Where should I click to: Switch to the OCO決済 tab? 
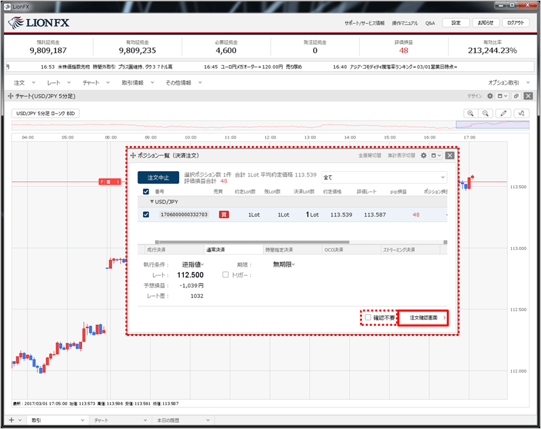click(x=352, y=250)
